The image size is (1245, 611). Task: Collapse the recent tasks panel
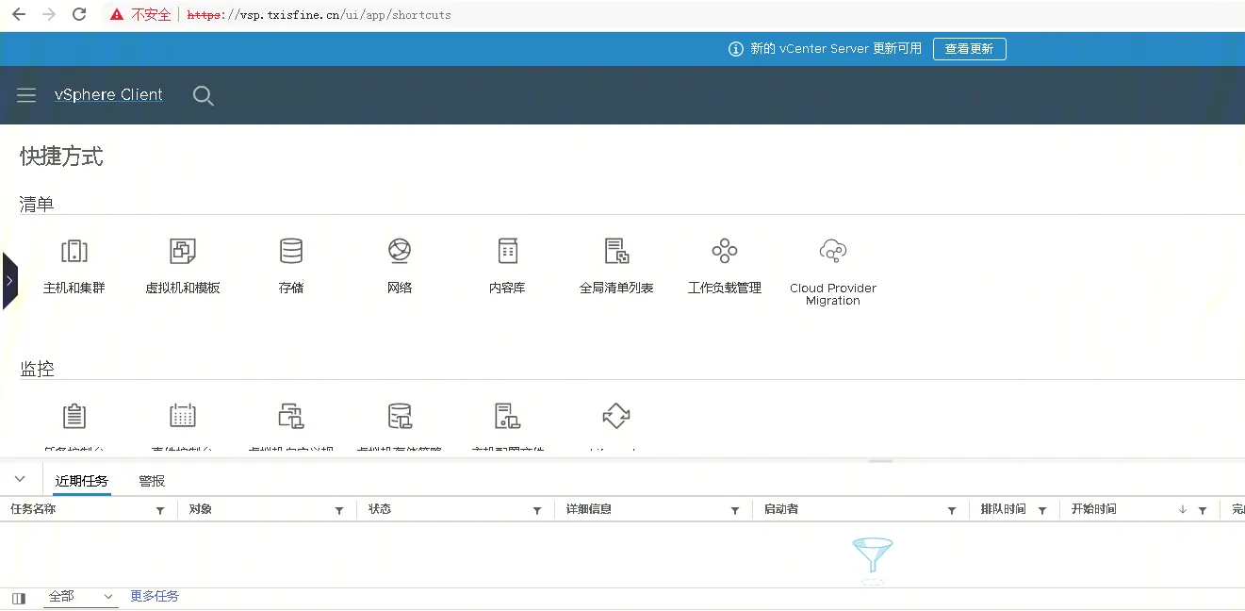[20, 480]
